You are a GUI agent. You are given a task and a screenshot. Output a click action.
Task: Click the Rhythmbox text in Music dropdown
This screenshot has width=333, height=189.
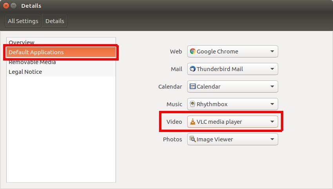click(x=212, y=104)
